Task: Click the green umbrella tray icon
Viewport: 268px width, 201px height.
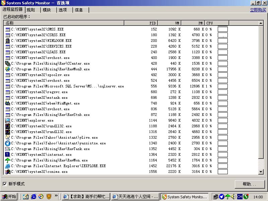Action: click(x=227, y=197)
